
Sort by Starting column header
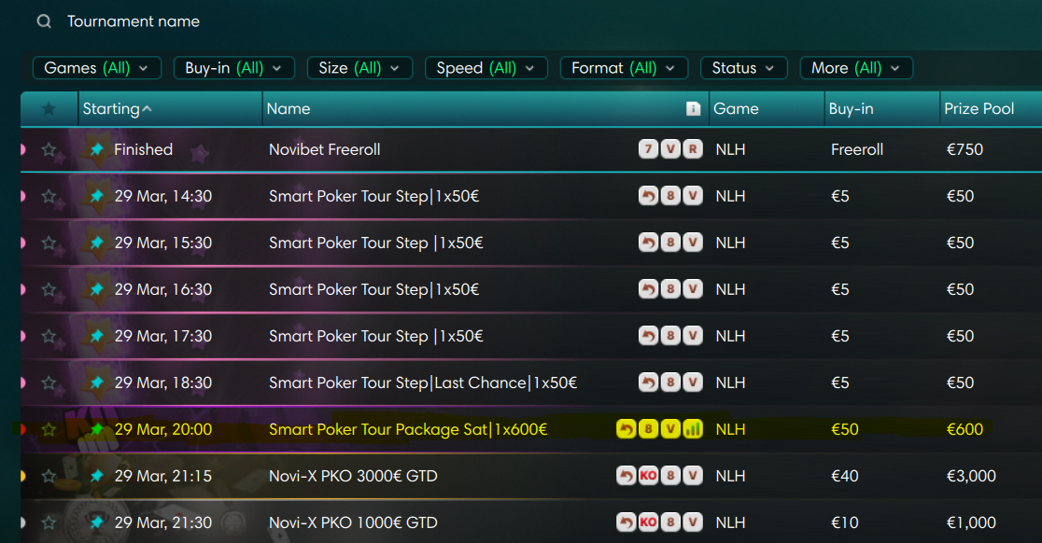click(117, 109)
